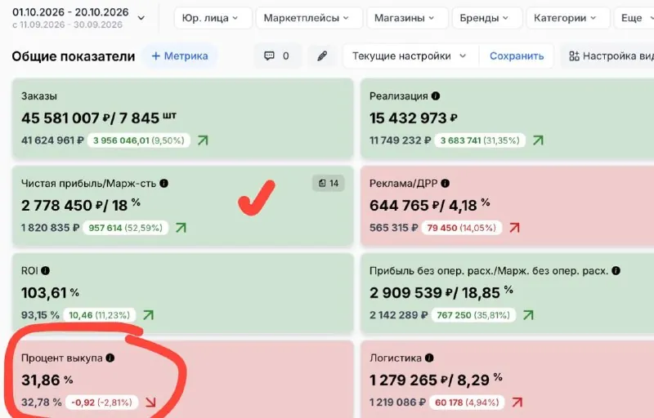Open Настройка вида settings
This screenshot has width=654, height=418.
point(608,56)
